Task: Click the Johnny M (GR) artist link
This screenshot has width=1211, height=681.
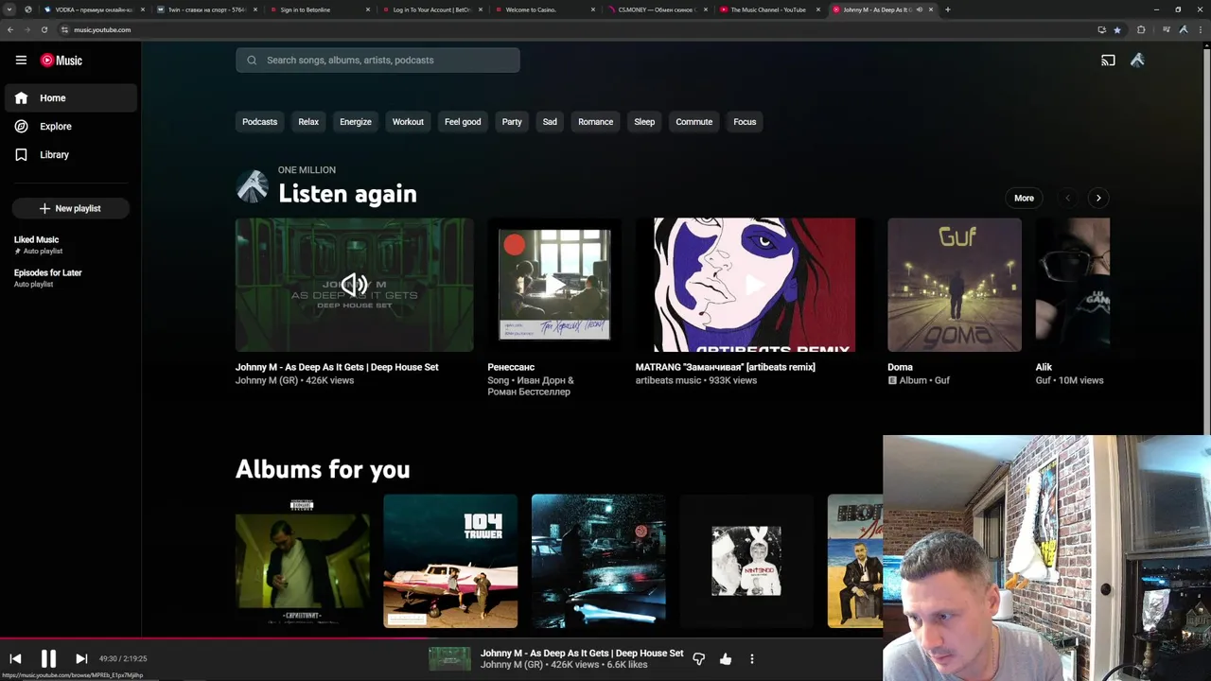Action: [x=267, y=380]
